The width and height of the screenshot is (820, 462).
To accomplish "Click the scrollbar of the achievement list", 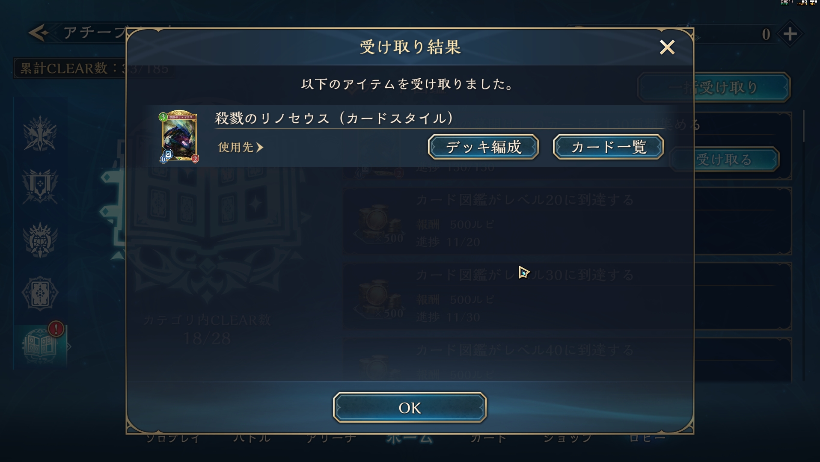I will (x=804, y=126).
